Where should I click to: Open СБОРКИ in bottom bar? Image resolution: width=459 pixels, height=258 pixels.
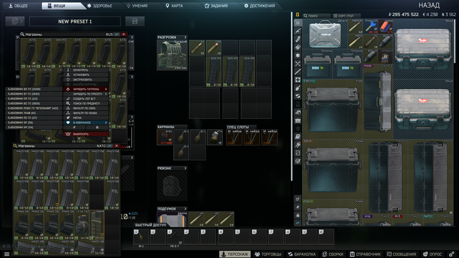pyautogui.click(x=333, y=254)
